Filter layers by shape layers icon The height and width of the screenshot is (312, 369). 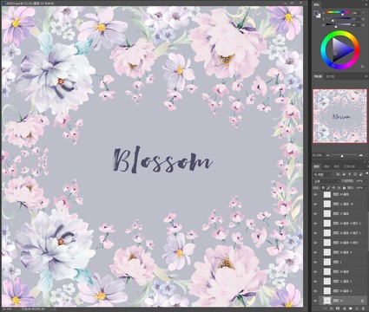pyautogui.click(x=355, y=174)
